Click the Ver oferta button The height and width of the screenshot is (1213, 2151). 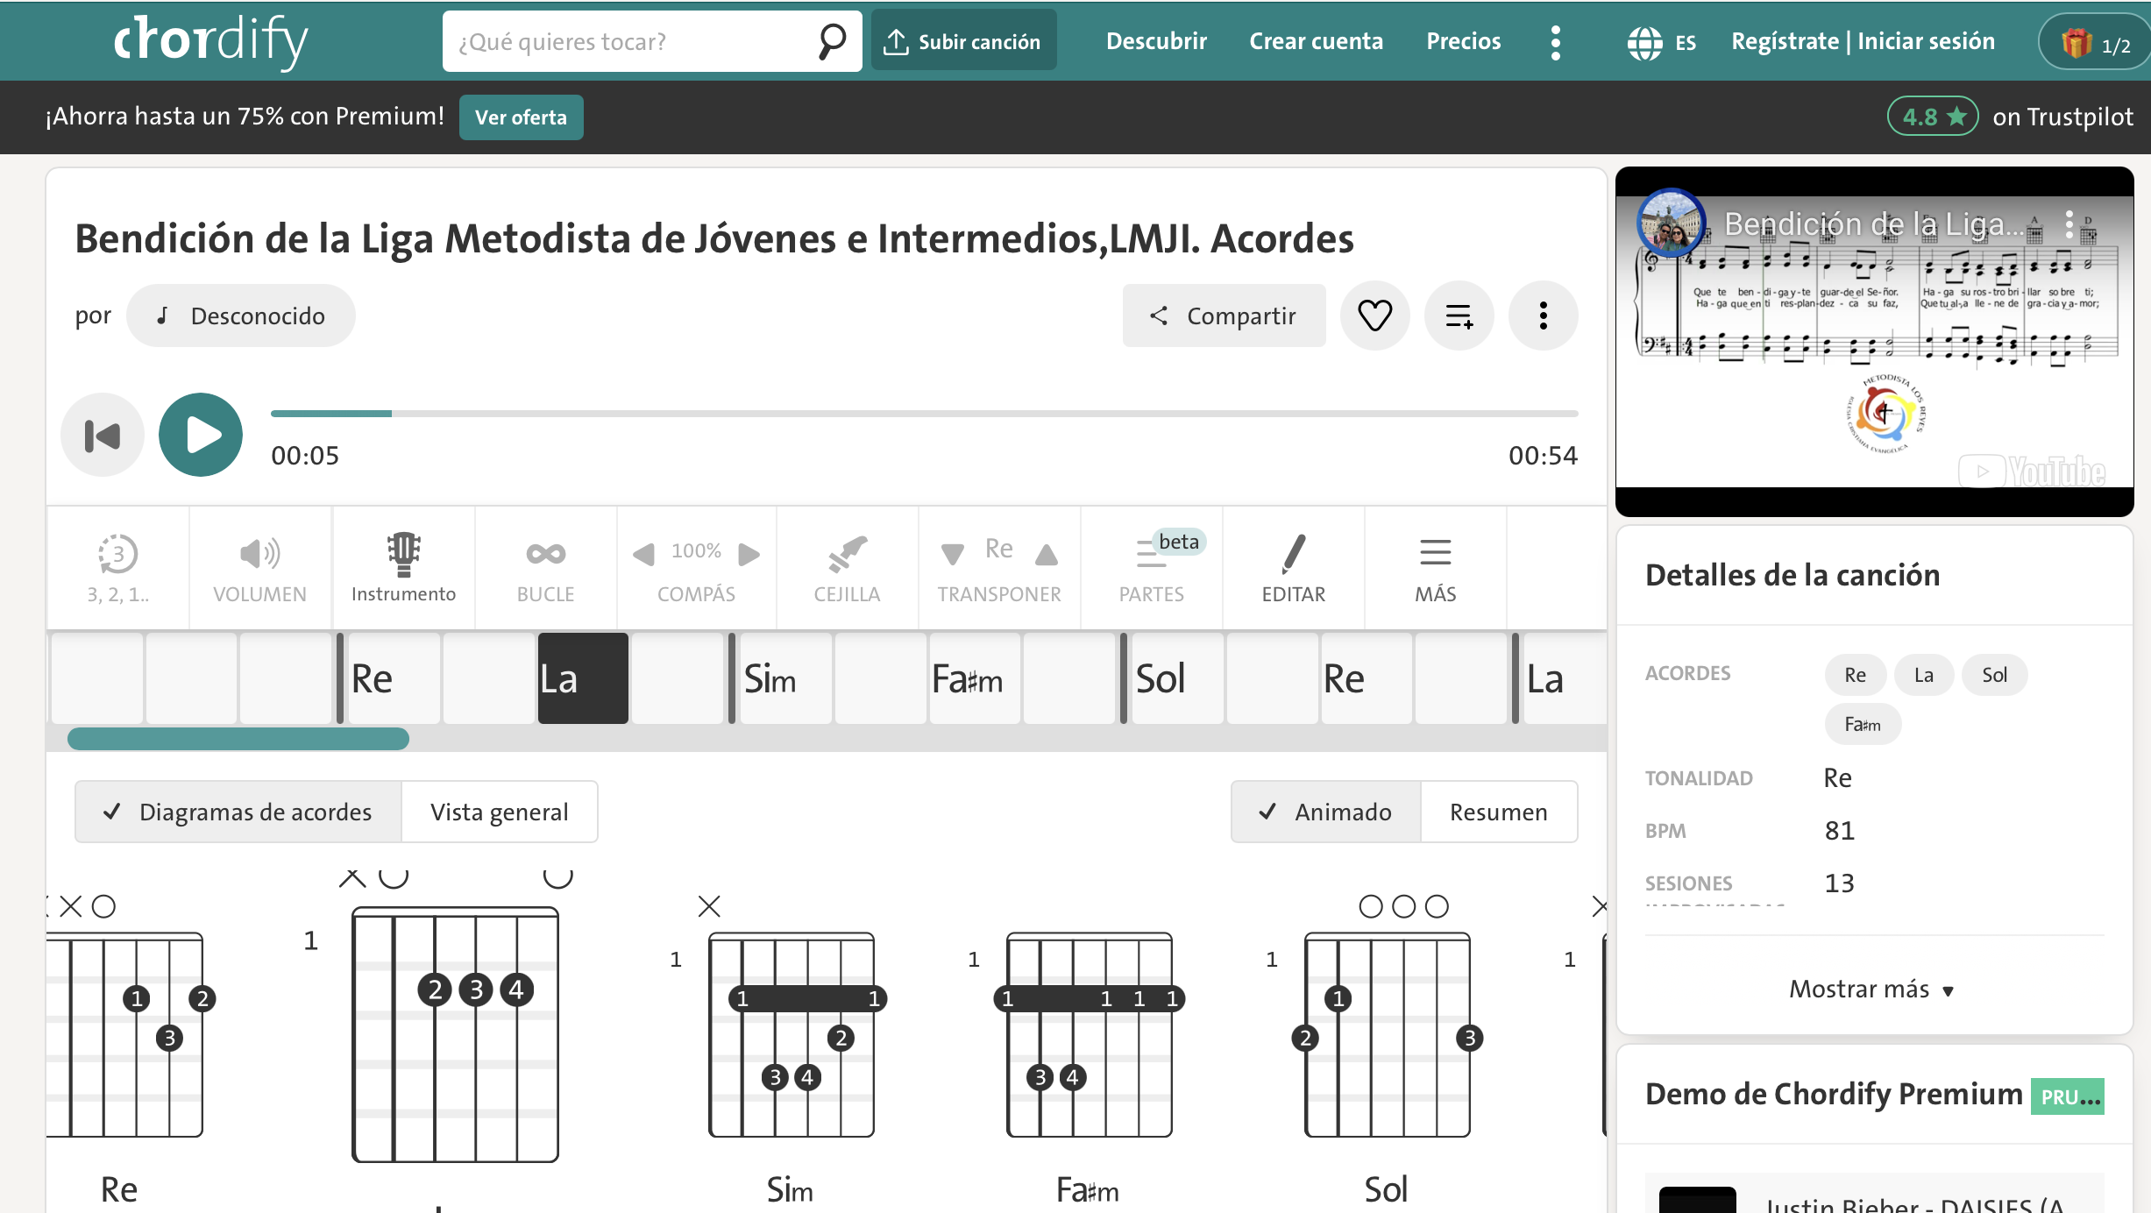coord(521,117)
